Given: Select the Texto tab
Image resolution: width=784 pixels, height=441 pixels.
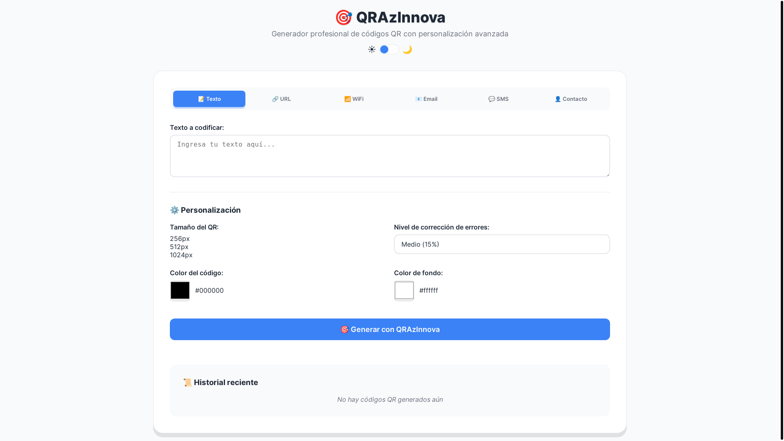Looking at the screenshot, I should [209, 99].
